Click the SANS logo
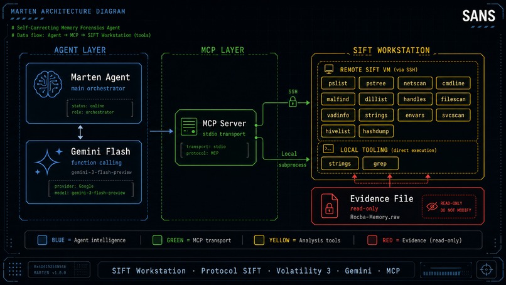506x285 pixels. tap(478, 16)
